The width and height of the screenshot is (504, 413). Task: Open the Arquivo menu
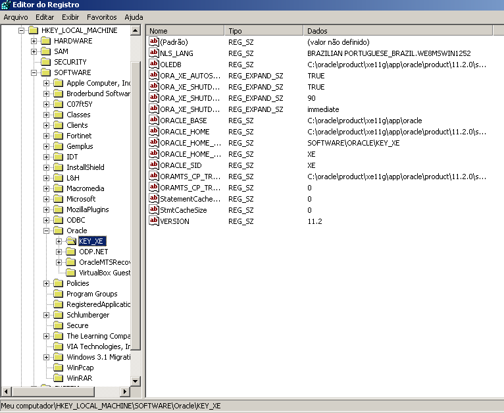tap(16, 17)
